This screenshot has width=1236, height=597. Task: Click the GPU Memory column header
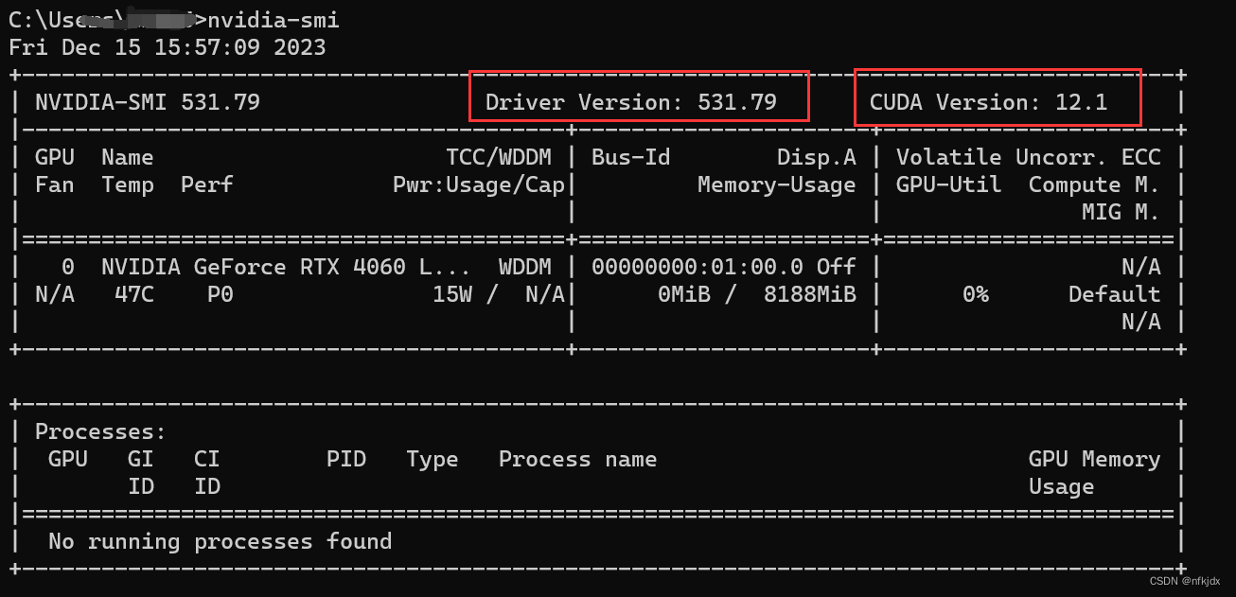[1095, 459]
